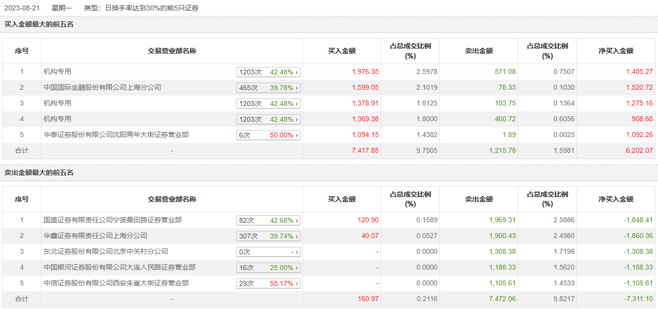The height and width of the screenshot is (309, 658).
Task: Expand the 465次 39.78% dropdown arrow
Action: tap(297, 88)
